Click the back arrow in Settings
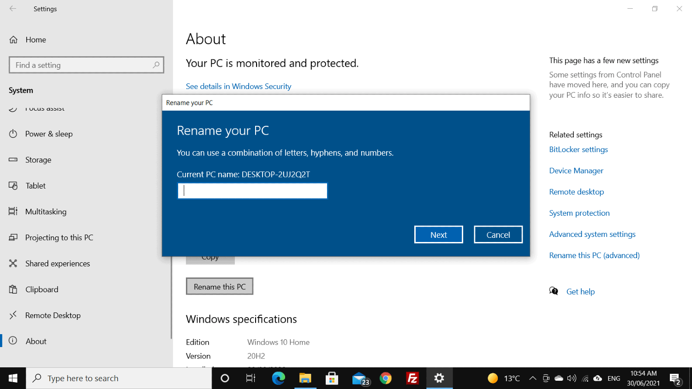 tap(13, 9)
